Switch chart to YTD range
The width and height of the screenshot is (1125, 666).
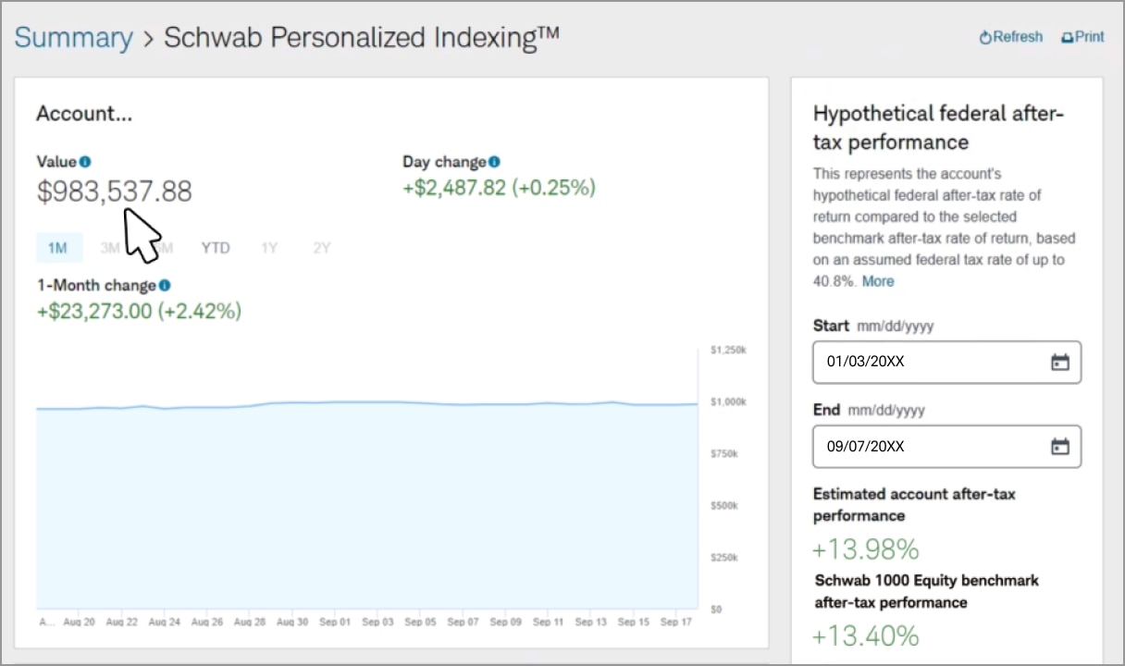tap(216, 248)
